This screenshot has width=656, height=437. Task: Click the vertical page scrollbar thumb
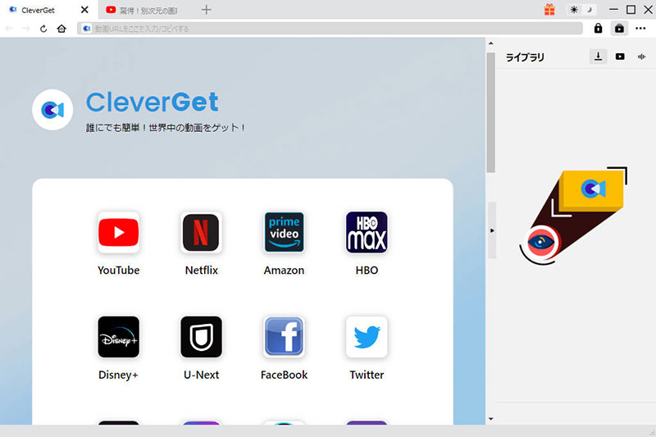(x=490, y=112)
